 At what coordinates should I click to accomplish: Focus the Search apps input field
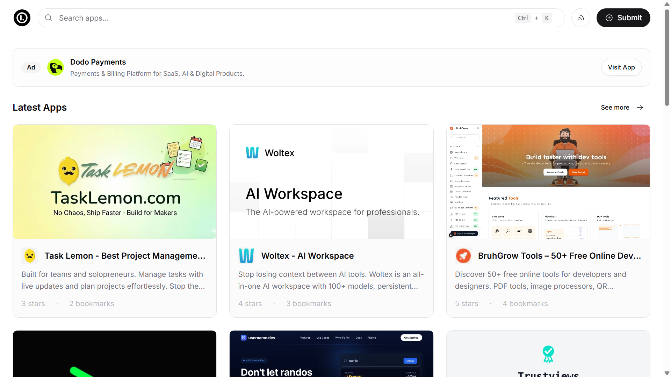[x=280, y=18]
